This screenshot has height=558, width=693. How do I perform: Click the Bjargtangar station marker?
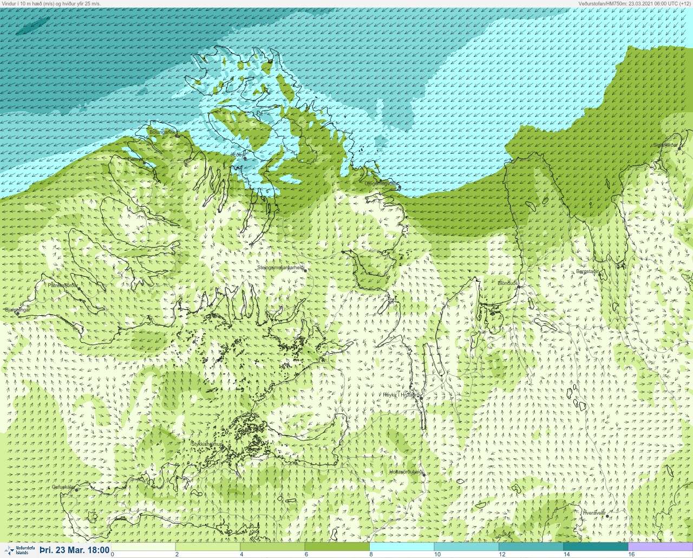(x=18, y=314)
